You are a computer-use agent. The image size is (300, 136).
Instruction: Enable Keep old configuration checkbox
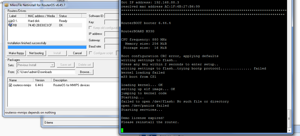pos(91,28)
